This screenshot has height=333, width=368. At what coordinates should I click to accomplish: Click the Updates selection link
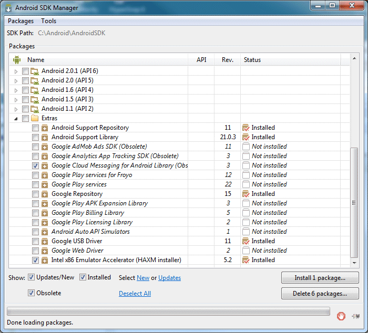169,278
